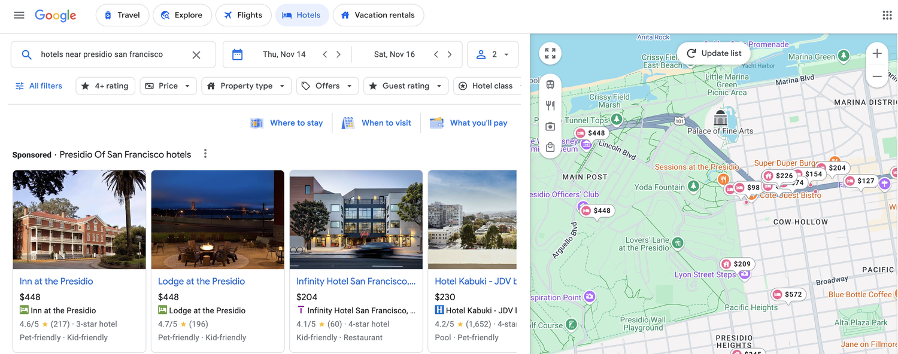The height and width of the screenshot is (354, 898).
Task: Switch to the Flights tab
Action: [x=243, y=15]
